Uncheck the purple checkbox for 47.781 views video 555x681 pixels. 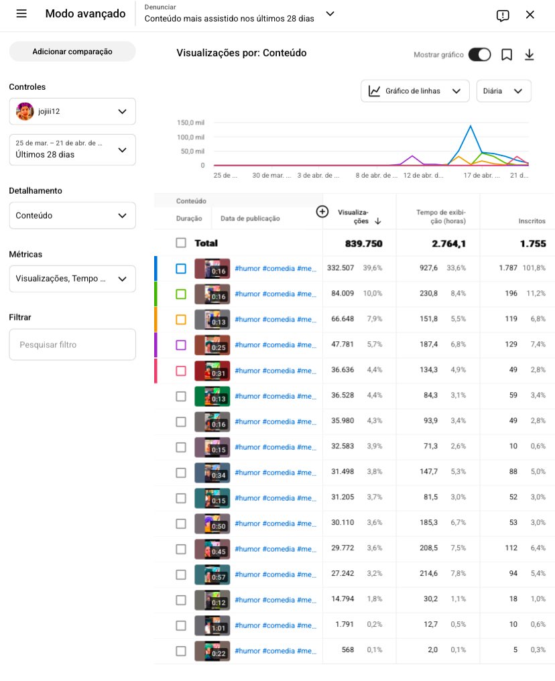tap(181, 345)
